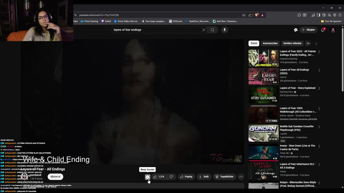
Task: Open options for Layers of Fear 2023 video
Action: [319, 51]
